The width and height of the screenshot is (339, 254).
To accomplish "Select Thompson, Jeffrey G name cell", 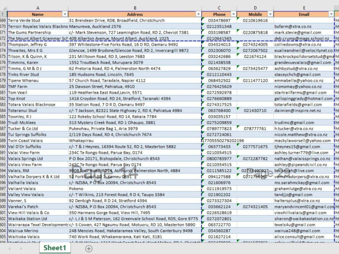I will click(38, 44).
